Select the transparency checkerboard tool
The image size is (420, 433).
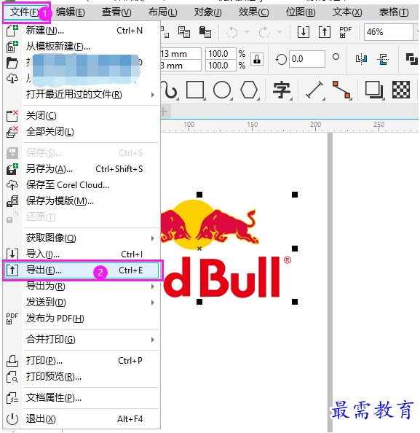click(x=401, y=90)
